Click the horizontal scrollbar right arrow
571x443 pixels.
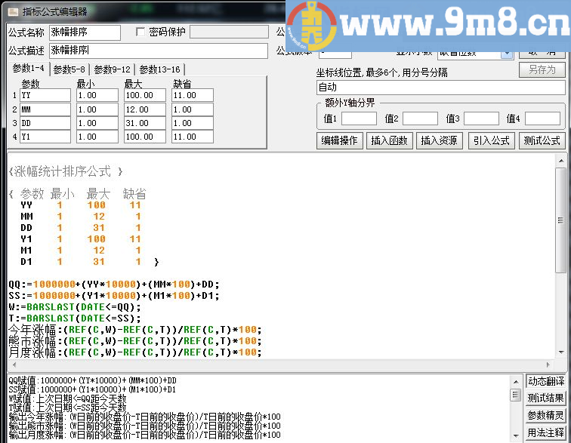point(548,365)
